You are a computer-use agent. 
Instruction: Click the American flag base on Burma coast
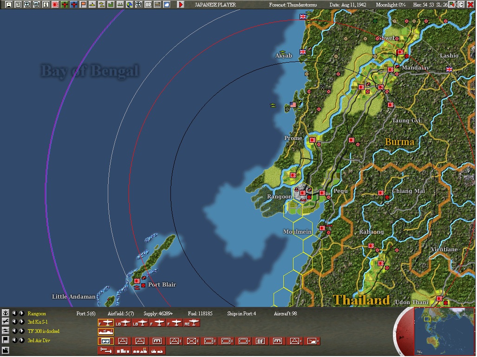click(x=293, y=105)
